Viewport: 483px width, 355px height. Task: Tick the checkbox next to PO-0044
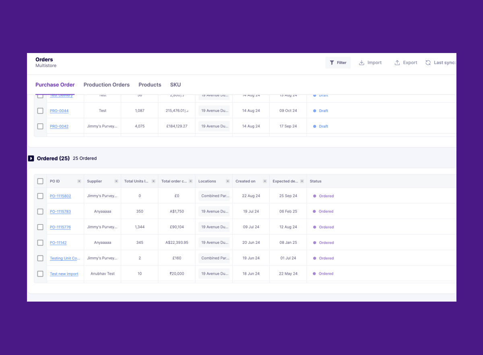pos(40,110)
